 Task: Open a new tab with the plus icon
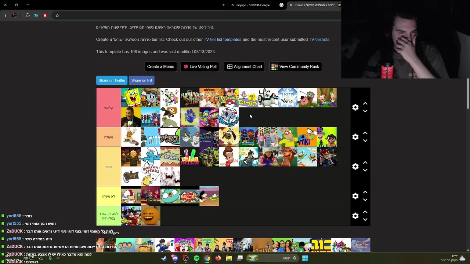(224, 5)
